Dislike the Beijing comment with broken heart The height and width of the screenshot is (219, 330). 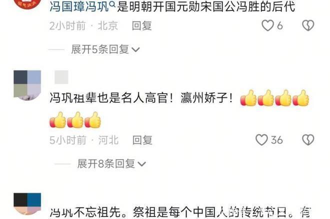(308, 25)
